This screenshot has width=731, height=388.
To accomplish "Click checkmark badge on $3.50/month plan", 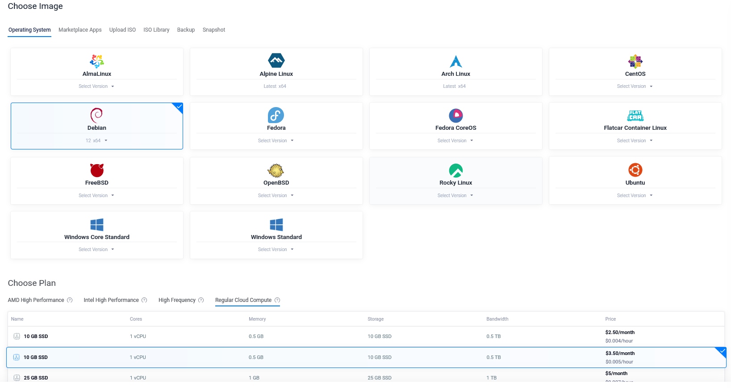I will click(721, 352).
